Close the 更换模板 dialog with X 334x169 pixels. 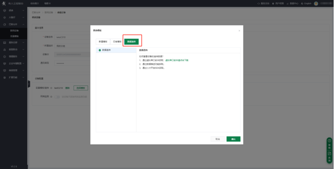coord(239,31)
